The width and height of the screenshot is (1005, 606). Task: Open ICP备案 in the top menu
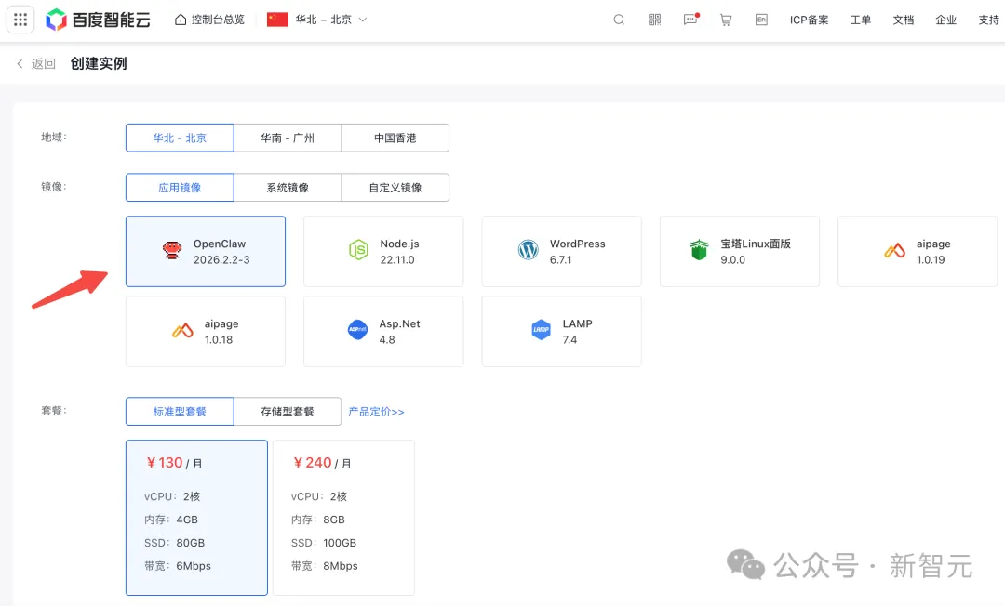[x=809, y=20]
